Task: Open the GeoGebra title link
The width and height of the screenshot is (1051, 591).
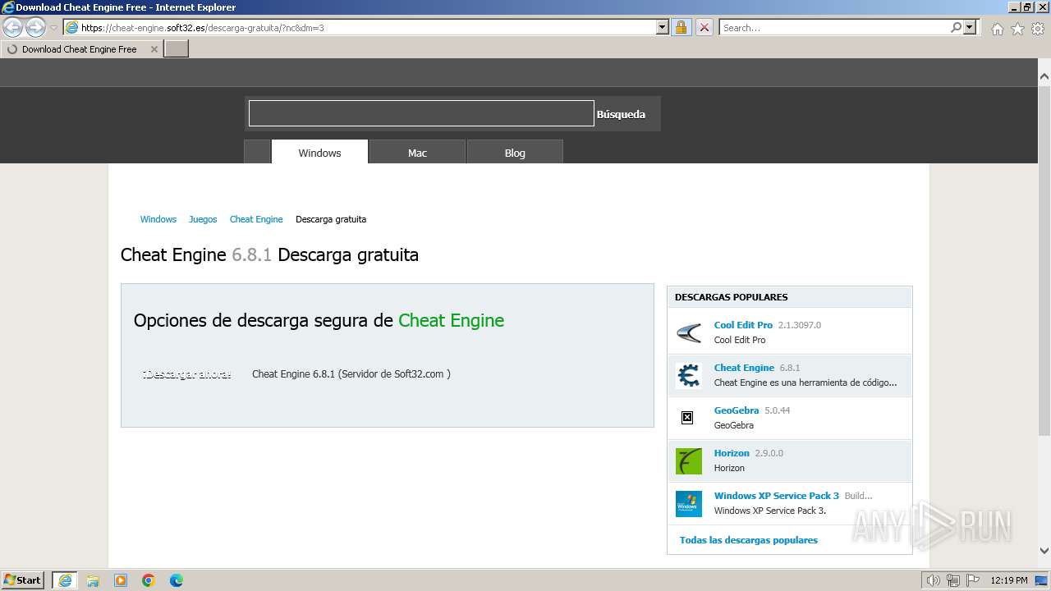Action: 737,410
